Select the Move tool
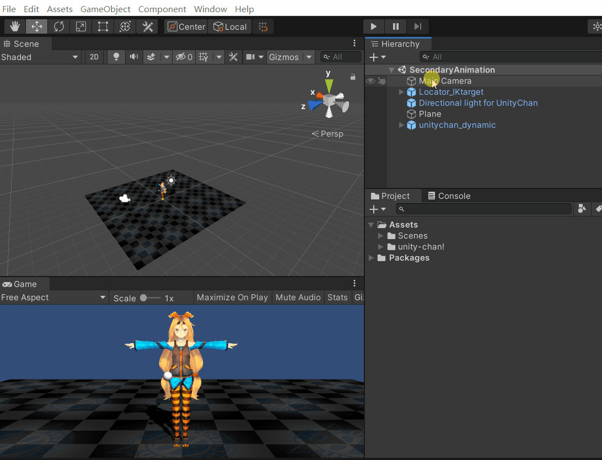Image resolution: width=602 pixels, height=460 pixels. 36,26
